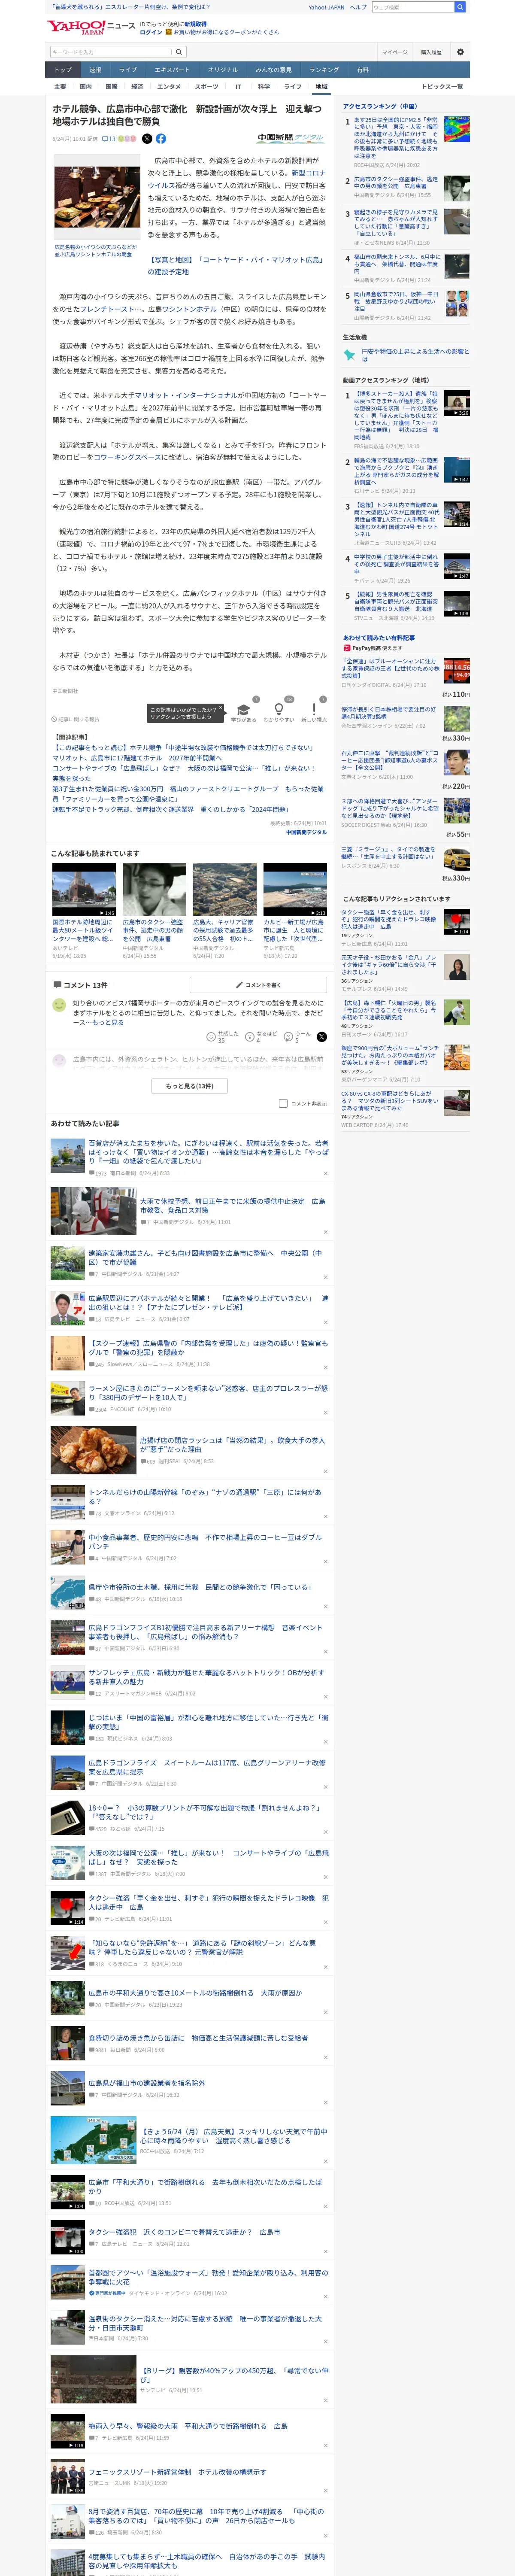The height and width of the screenshot is (2576, 515).
Task: Click the 新規取得 ID link
Action: coord(196,24)
